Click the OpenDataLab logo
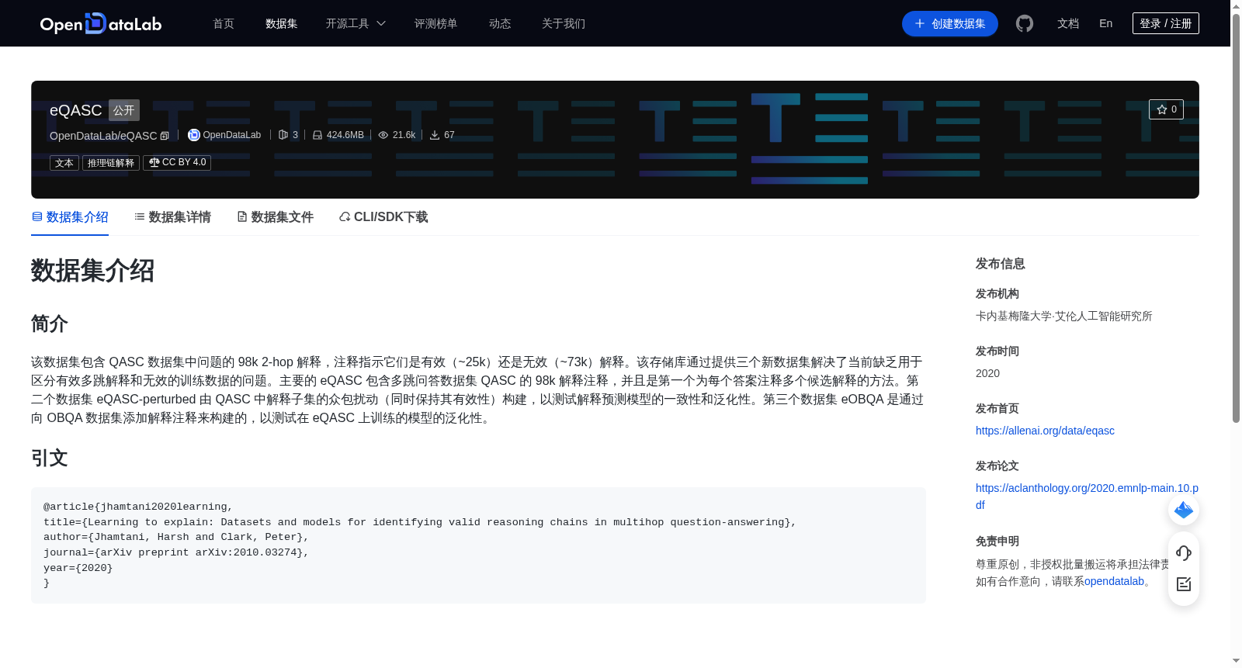The width and height of the screenshot is (1242, 668). click(101, 23)
